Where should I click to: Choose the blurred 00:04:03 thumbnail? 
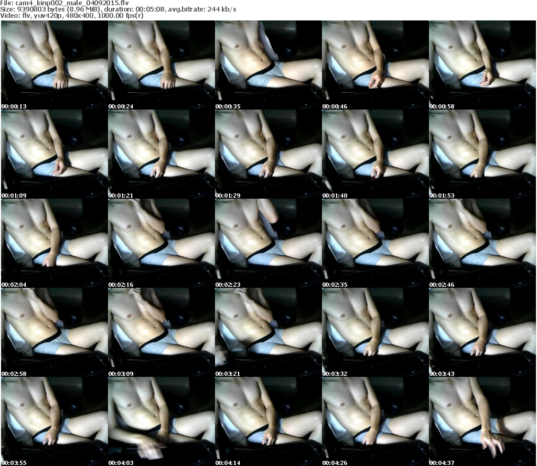pyautogui.click(x=162, y=421)
